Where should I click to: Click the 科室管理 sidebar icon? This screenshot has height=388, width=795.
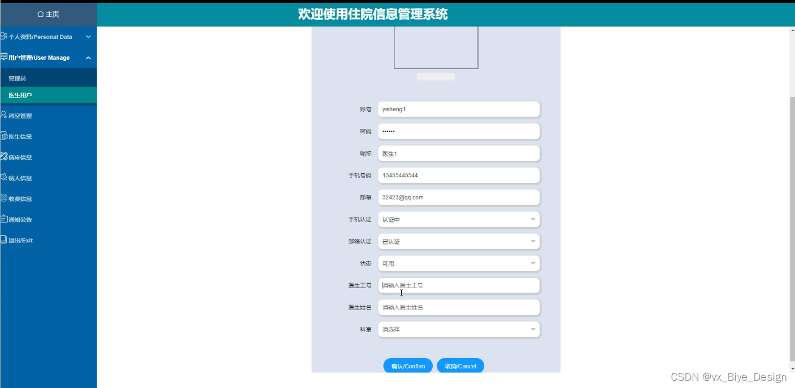(x=4, y=115)
